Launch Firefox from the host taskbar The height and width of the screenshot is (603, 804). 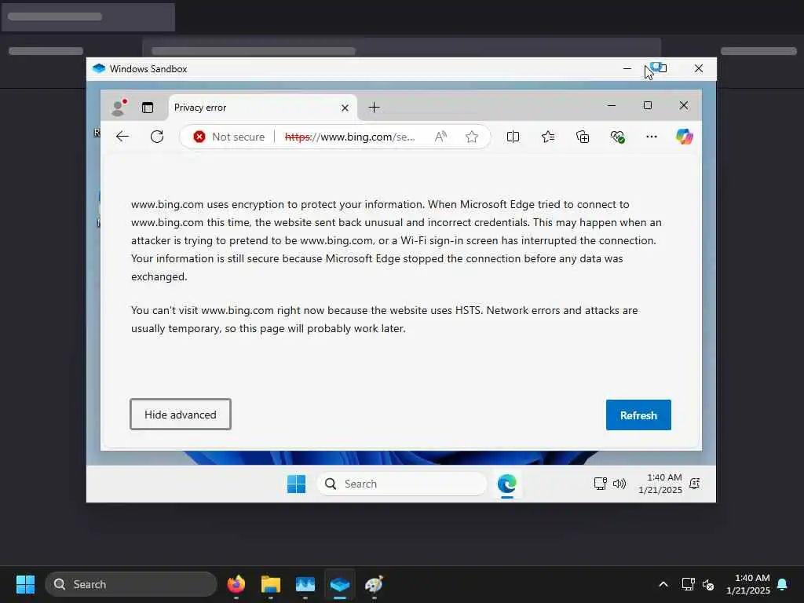click(x=236, y=584)
